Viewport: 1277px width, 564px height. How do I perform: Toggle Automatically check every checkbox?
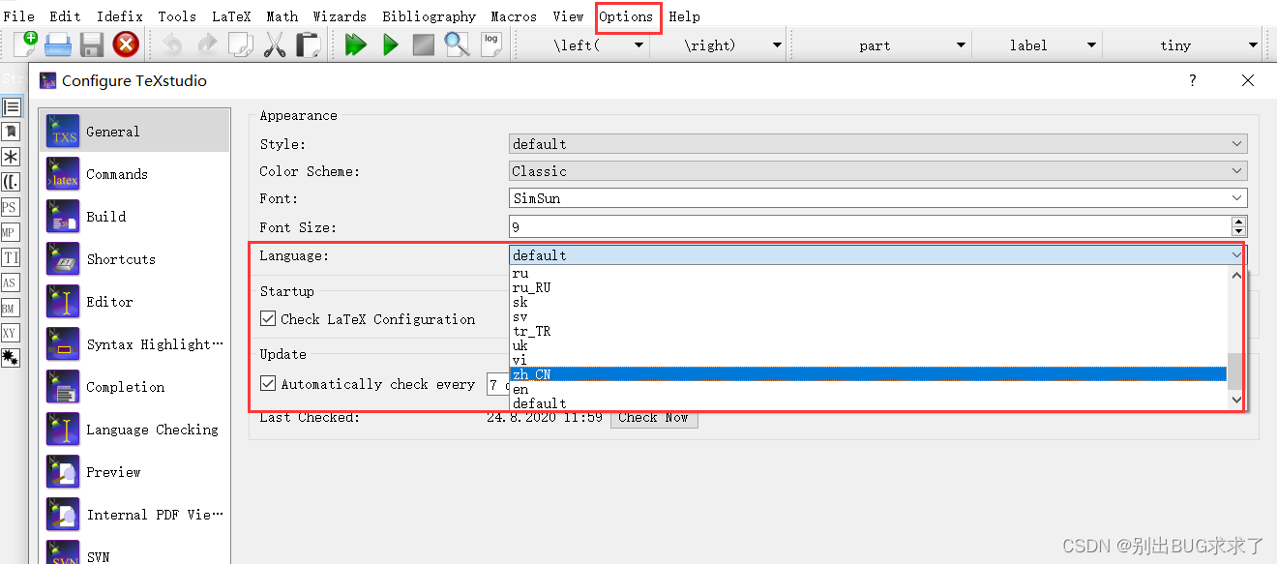268,383
